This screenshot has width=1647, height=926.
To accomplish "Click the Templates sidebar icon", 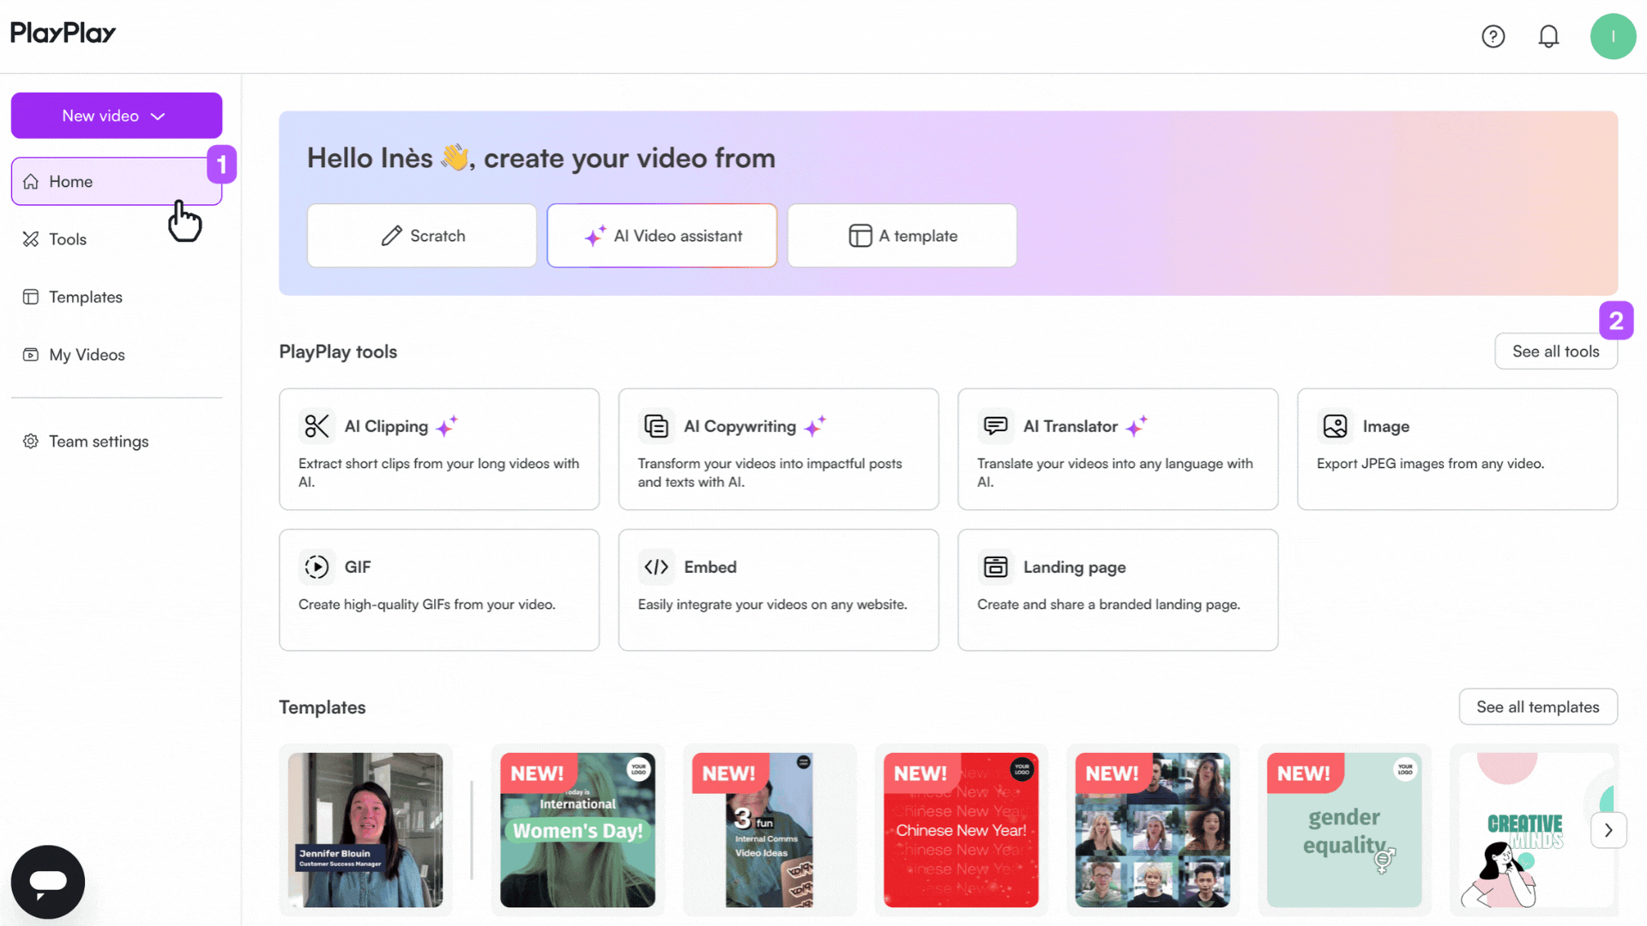I will coord(31,297).
